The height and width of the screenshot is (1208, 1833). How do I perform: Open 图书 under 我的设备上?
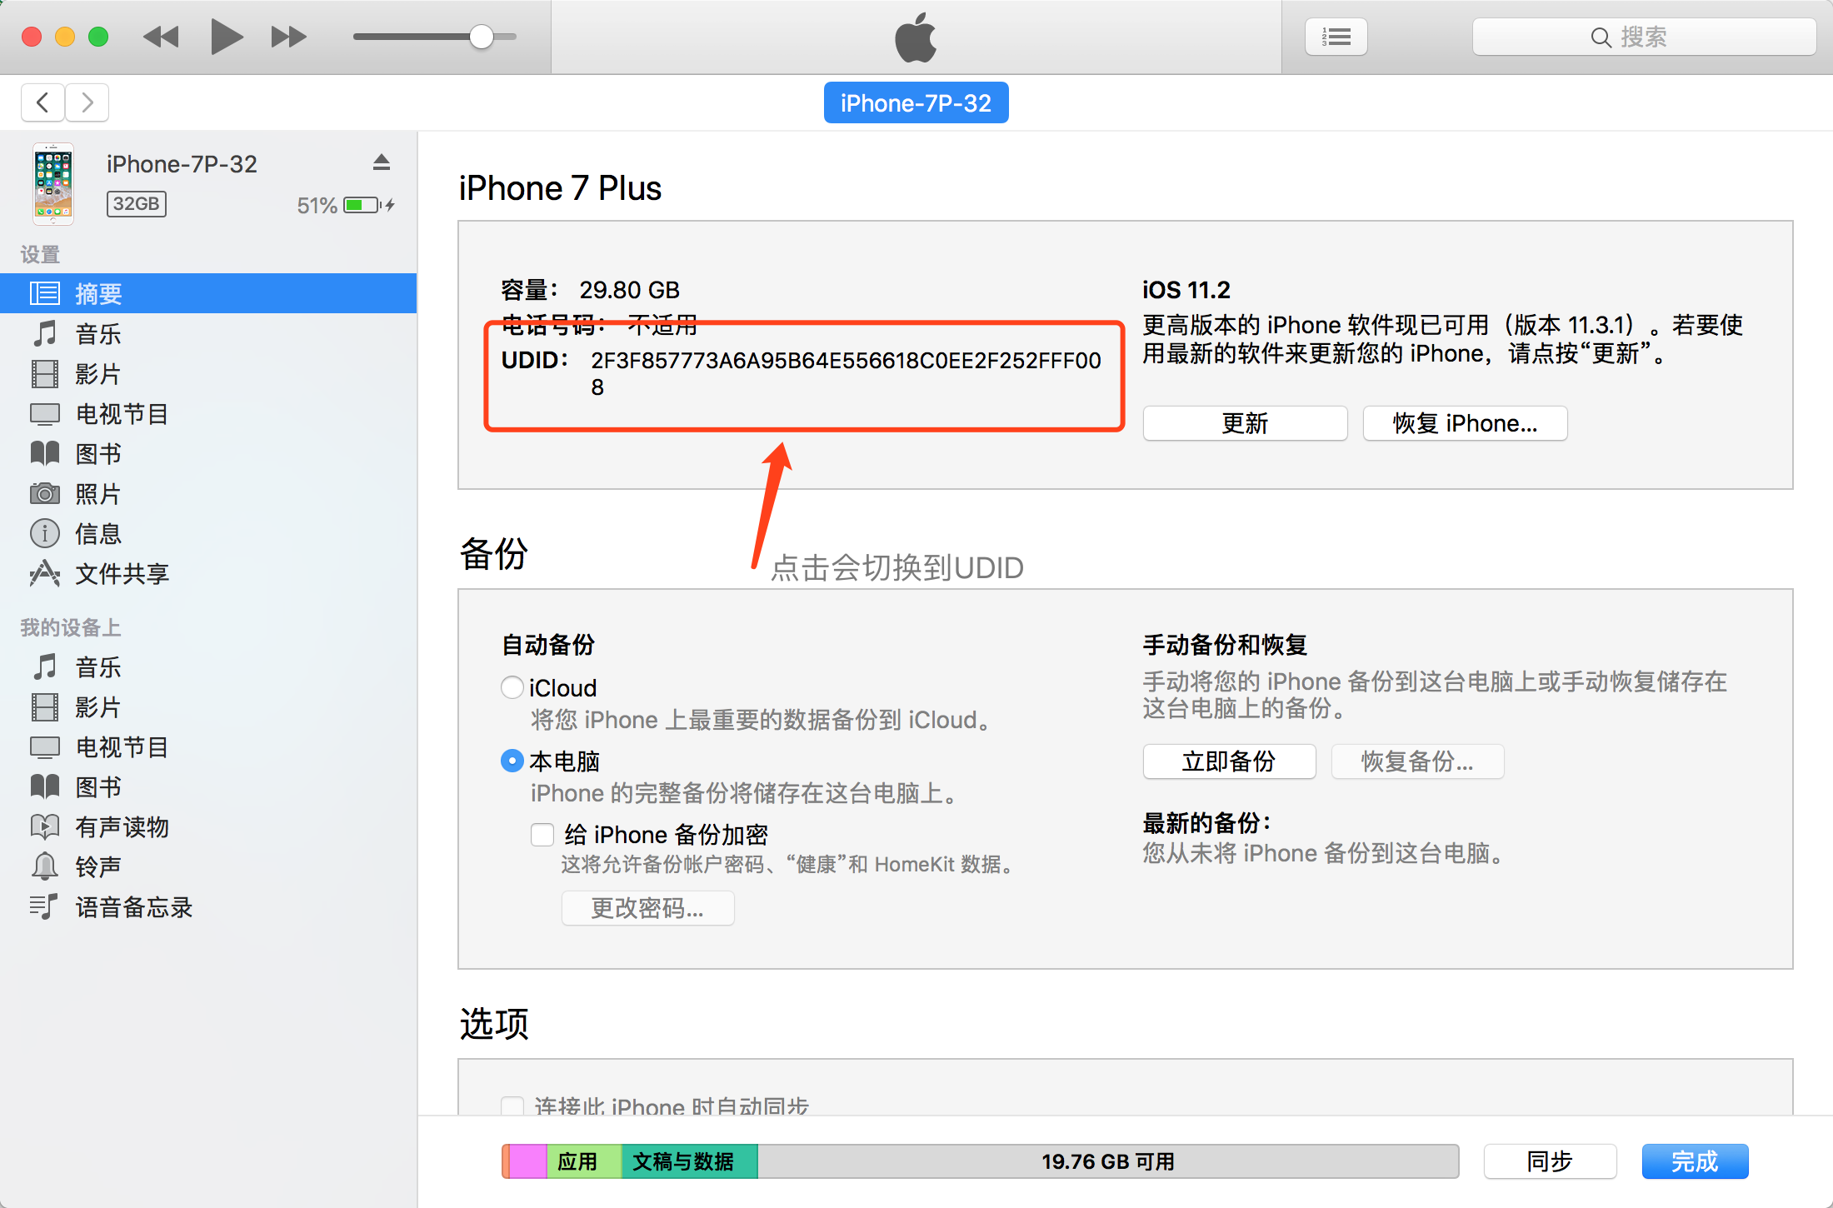pos(208,787)
